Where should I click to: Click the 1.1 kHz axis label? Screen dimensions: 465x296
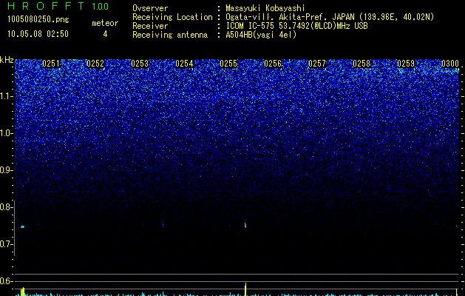click(x=6, y=96)
